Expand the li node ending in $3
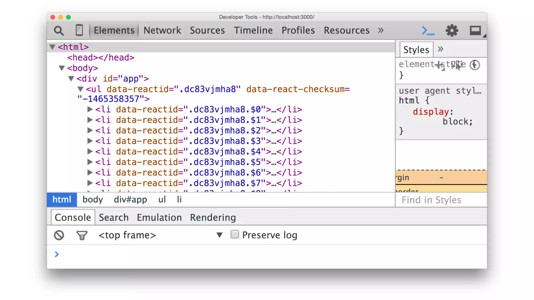The height and width of the screenshot is (300, 534). point(90,141)
